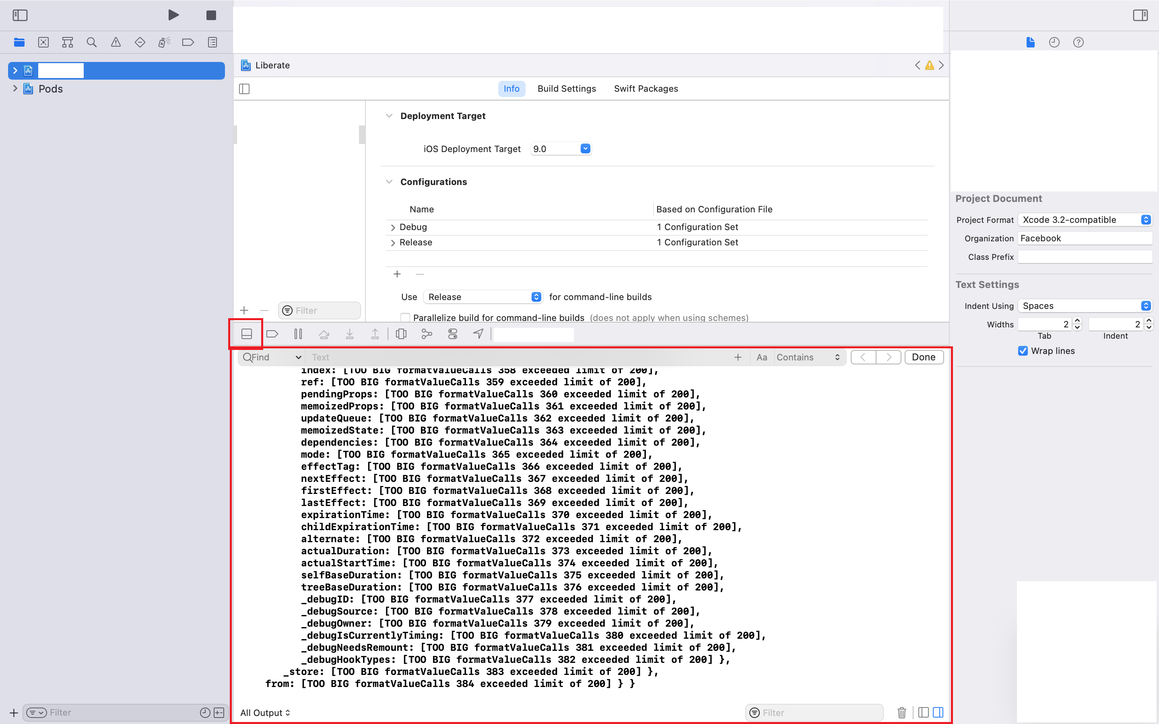Click Done to close the Find bar
The width and height of the screenshot is (1159, 724).
click(x=924, y=357)
